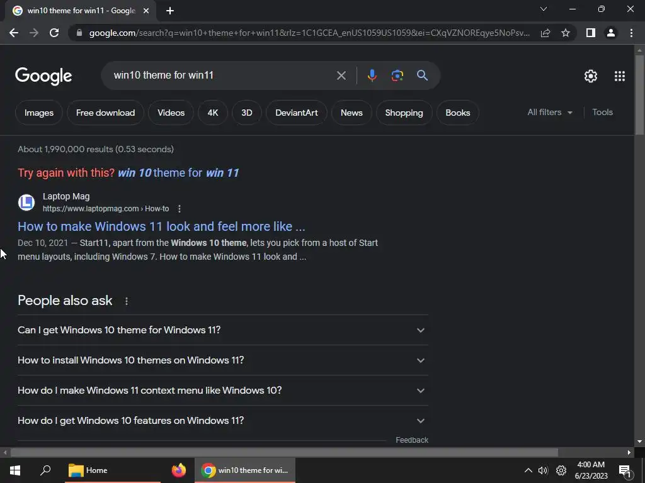Click the horizontal scrollbar thumb

[x=284, y=453]
